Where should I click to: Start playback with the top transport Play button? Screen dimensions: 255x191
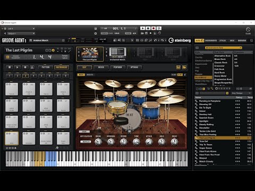pos(142,28)
